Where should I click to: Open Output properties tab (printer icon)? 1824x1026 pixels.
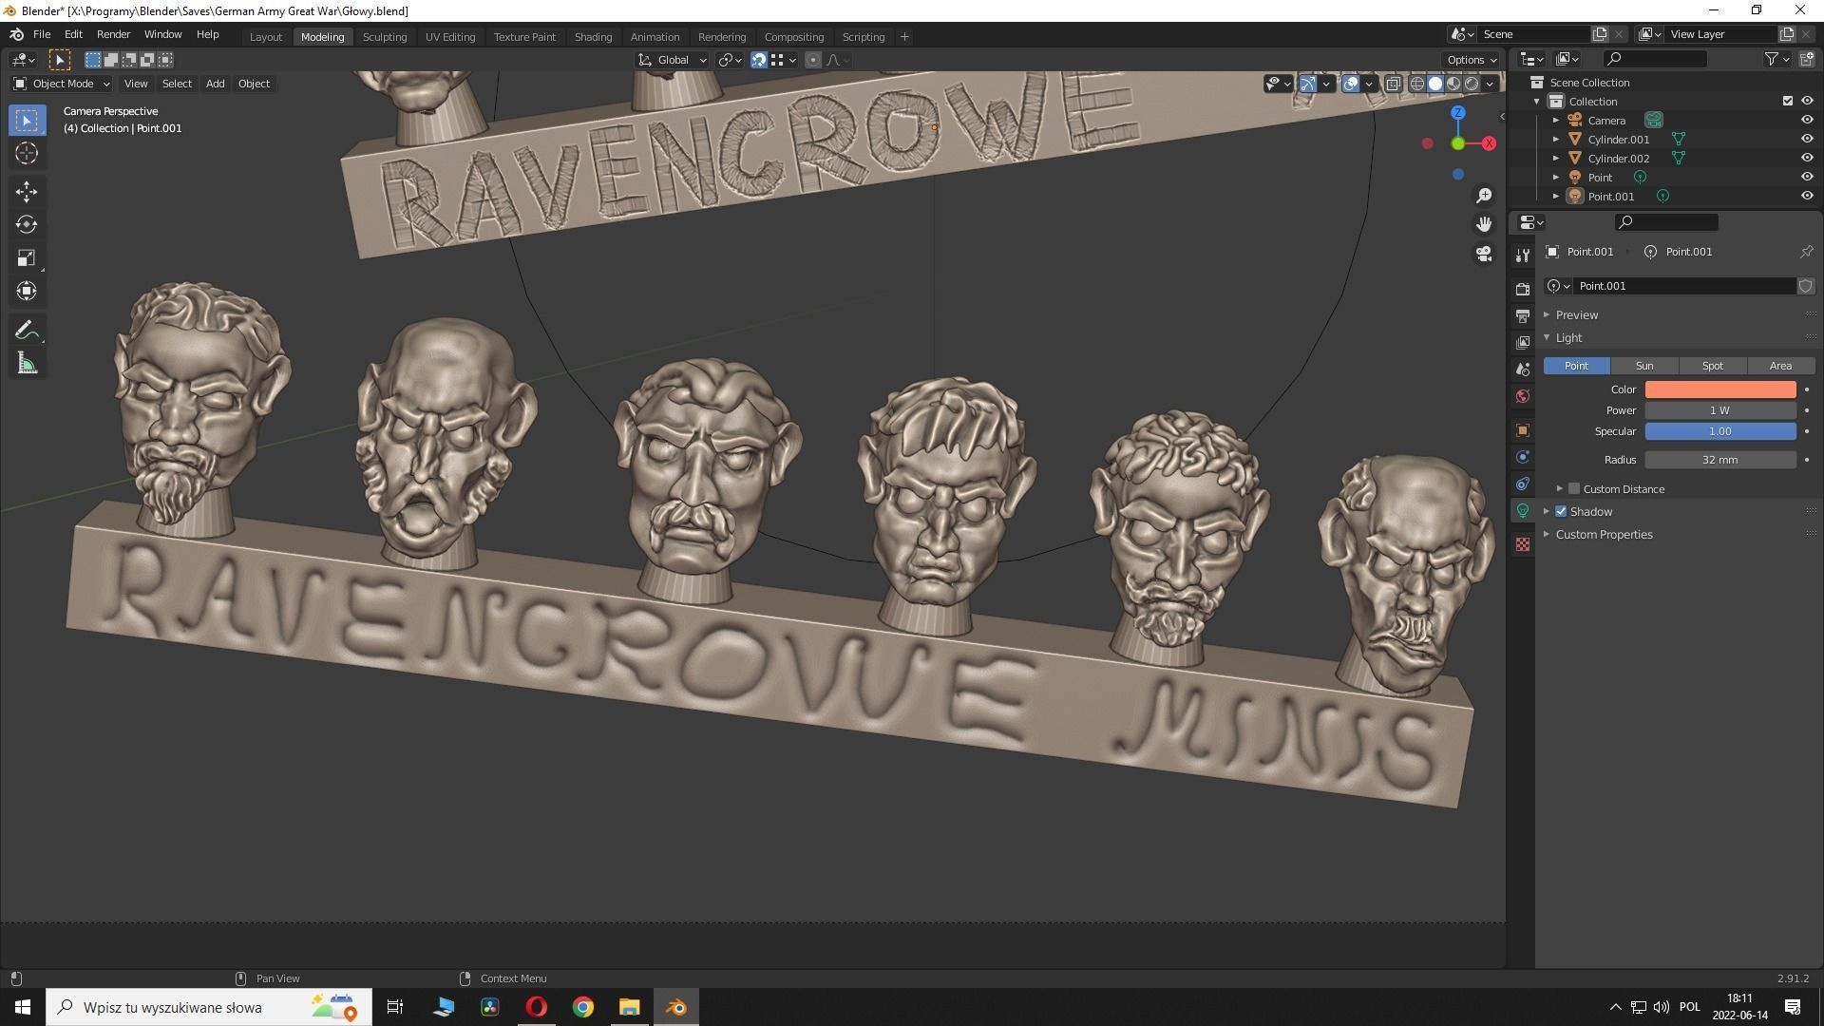click(1523, 315)
